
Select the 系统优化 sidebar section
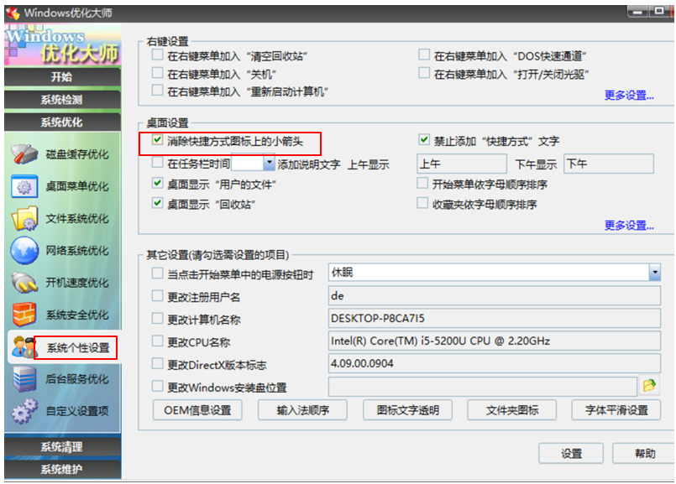[62, 122]
